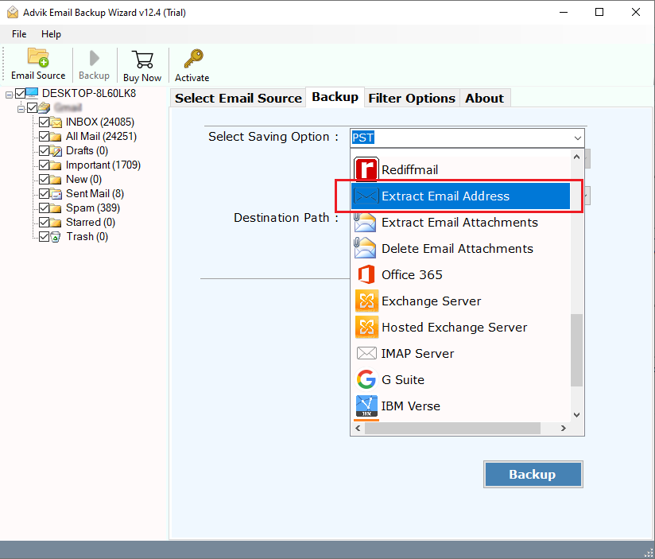The image size is (655, 559).
Task: Click the Hosted Exchange Server icon
Action: 366,327
